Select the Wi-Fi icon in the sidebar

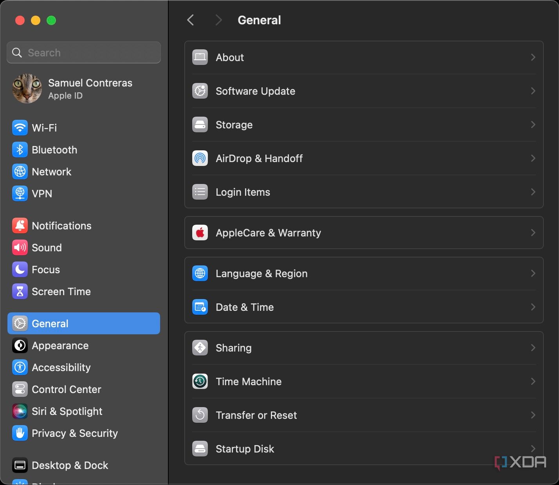20,128
